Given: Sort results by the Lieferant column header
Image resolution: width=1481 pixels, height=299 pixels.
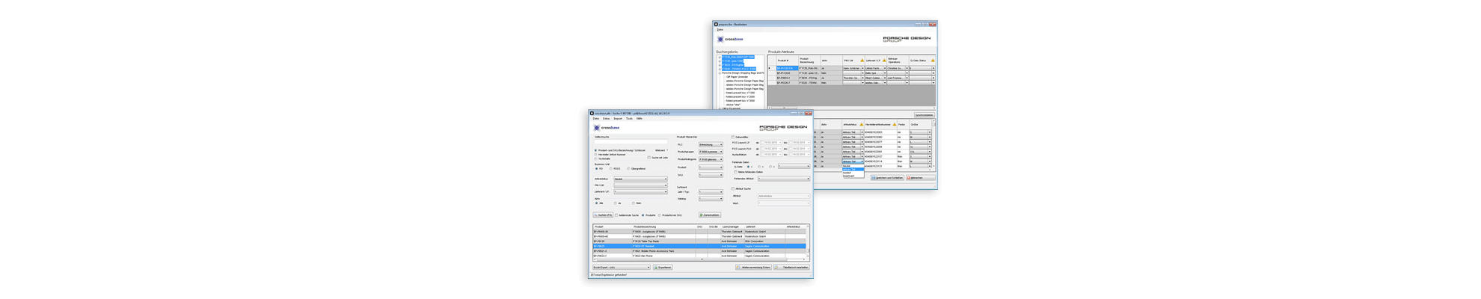Looking at the screenshot, I should (750, 226).
